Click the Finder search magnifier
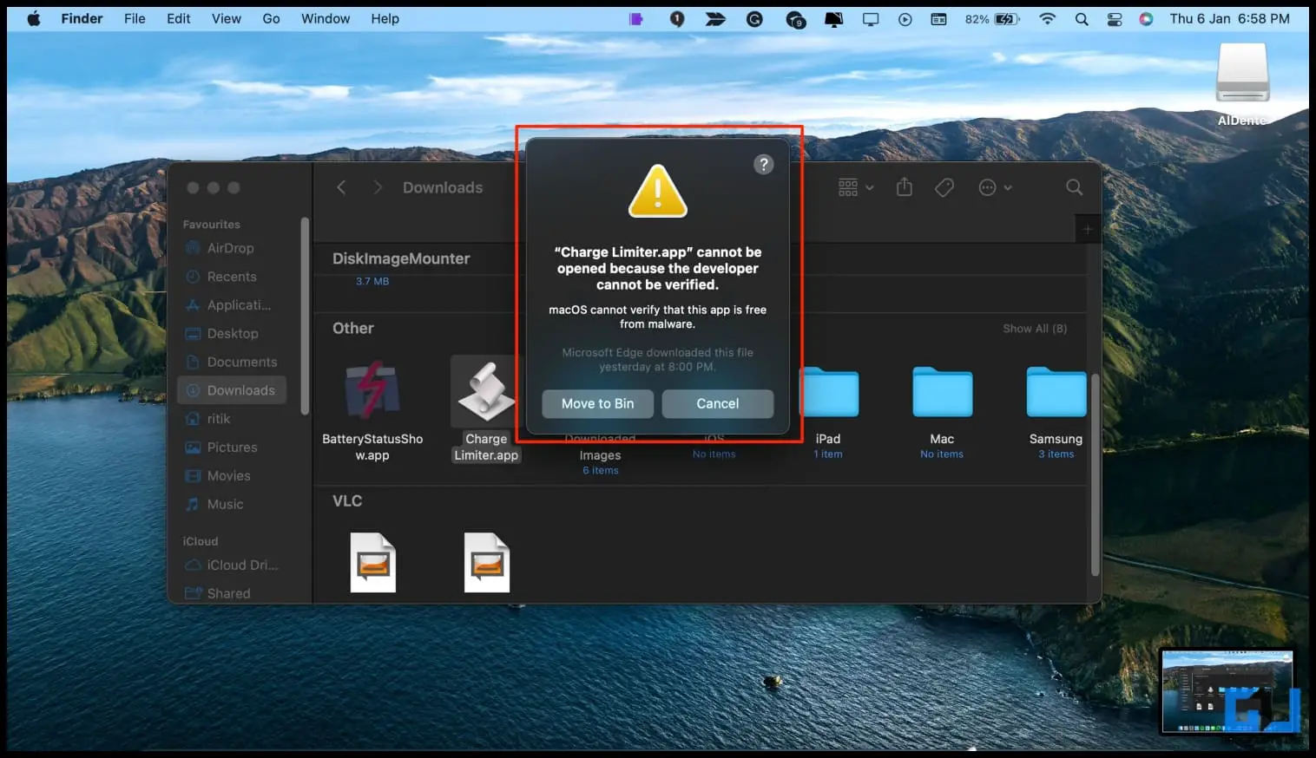 pos(1074,187)
